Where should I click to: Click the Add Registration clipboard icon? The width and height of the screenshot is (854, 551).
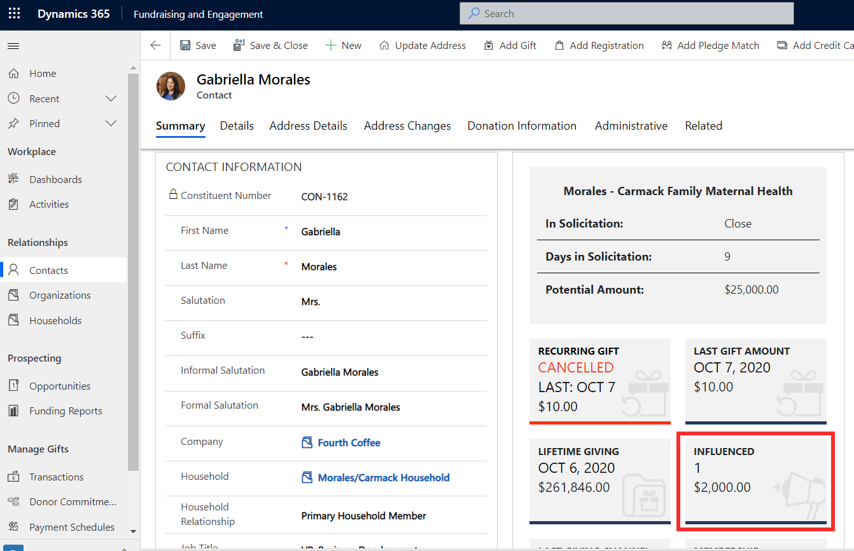559,45
